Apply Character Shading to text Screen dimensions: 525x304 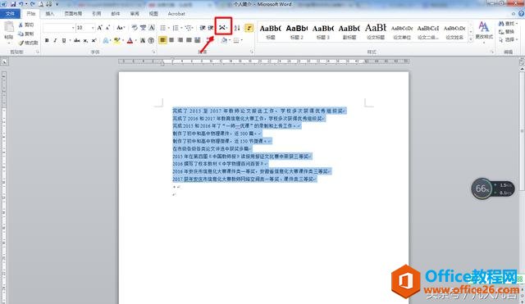click(x=142, y=40)
